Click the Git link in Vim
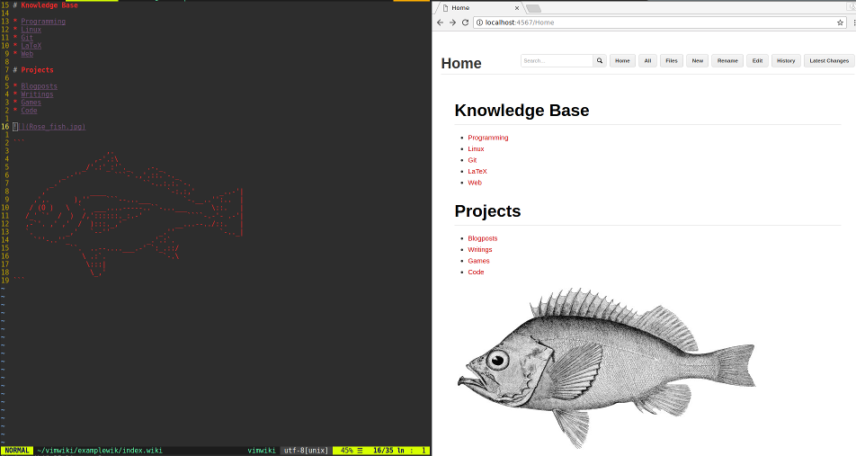856x456 pixels. [x=27, y=38]
